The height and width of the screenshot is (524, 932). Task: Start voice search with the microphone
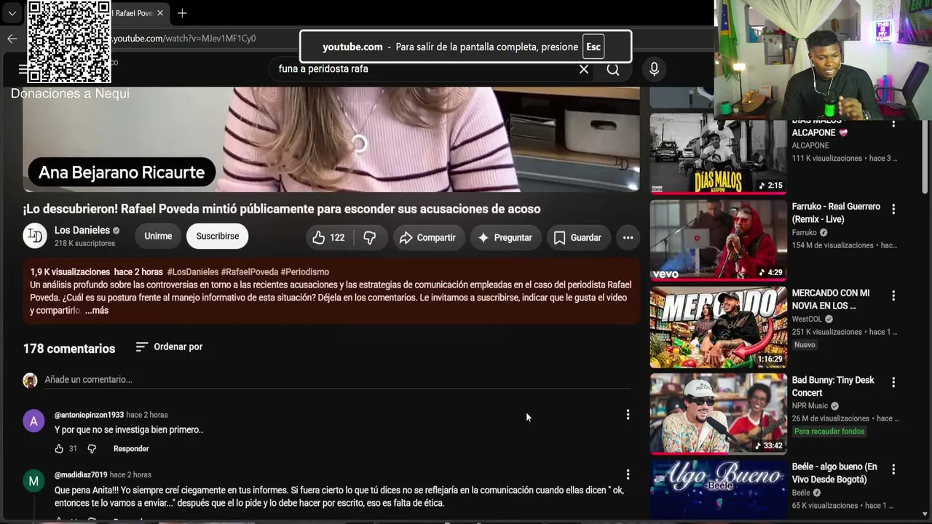click(x=654, y=69)
